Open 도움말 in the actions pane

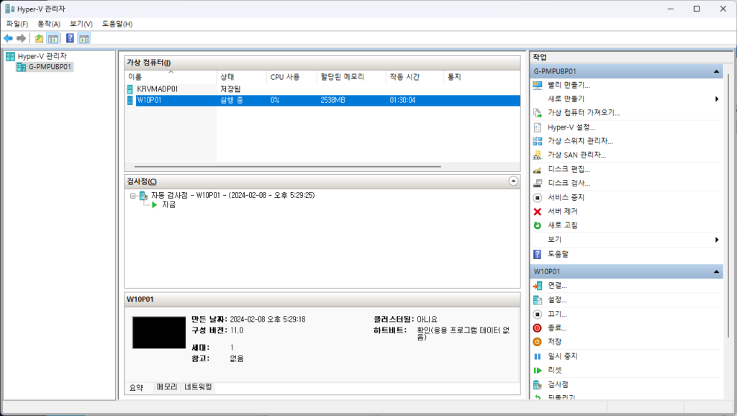[x=558, y=254]
